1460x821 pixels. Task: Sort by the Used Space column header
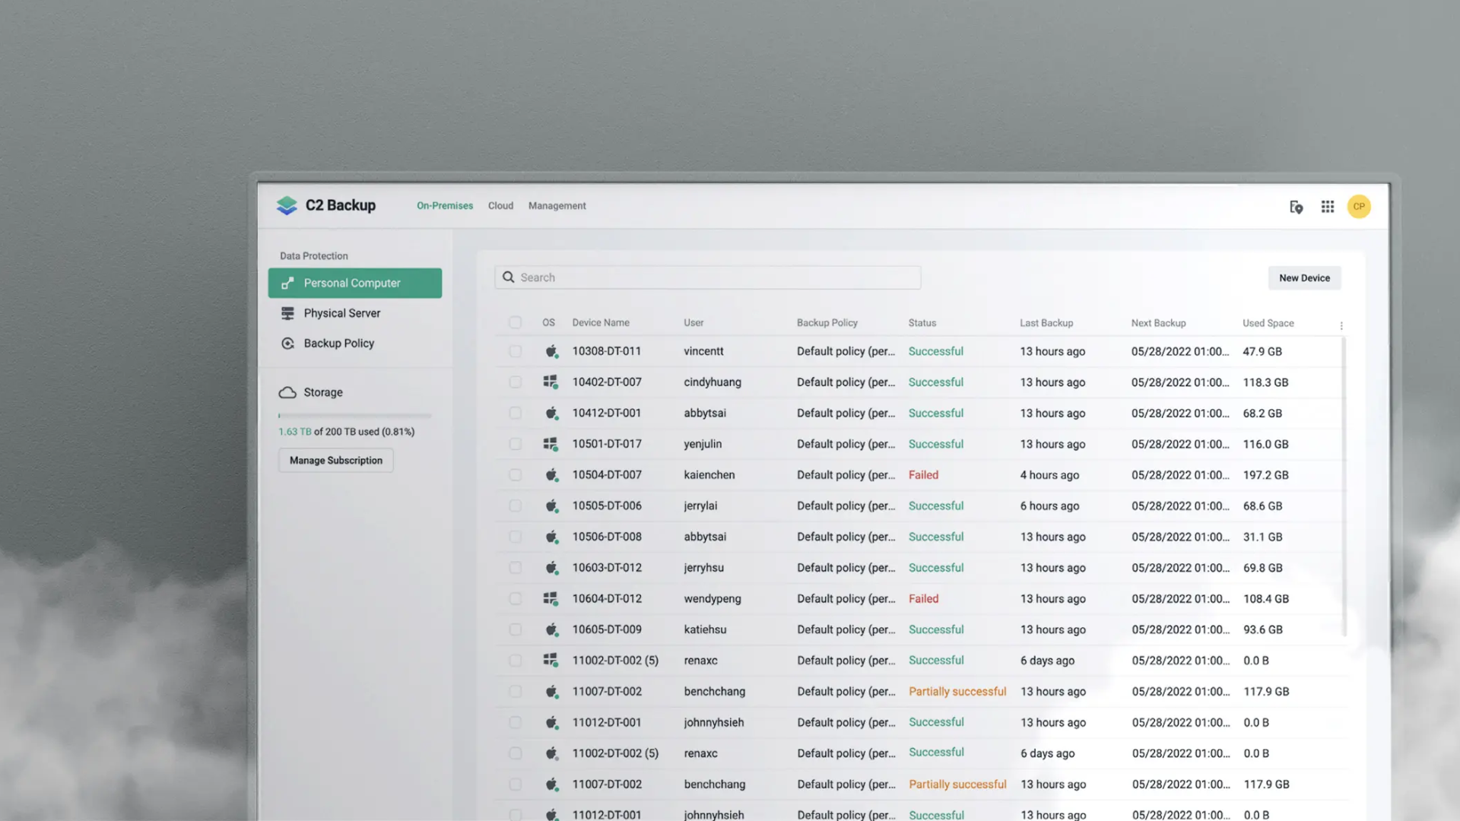click(1268, 323)
